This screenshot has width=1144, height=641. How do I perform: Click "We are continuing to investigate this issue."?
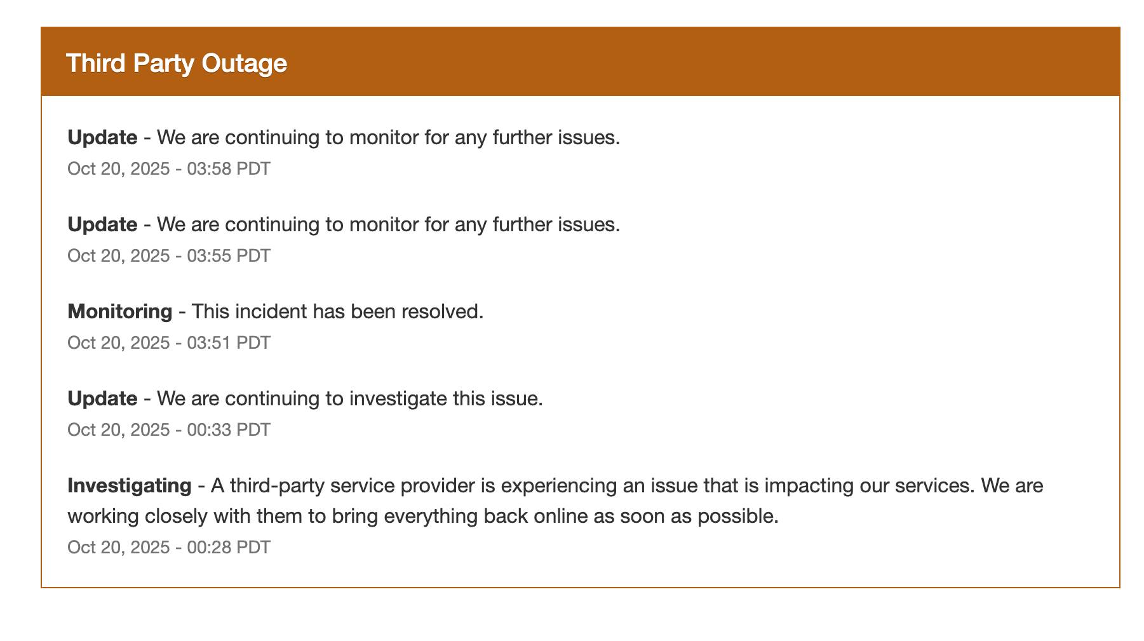click(349, 398)
